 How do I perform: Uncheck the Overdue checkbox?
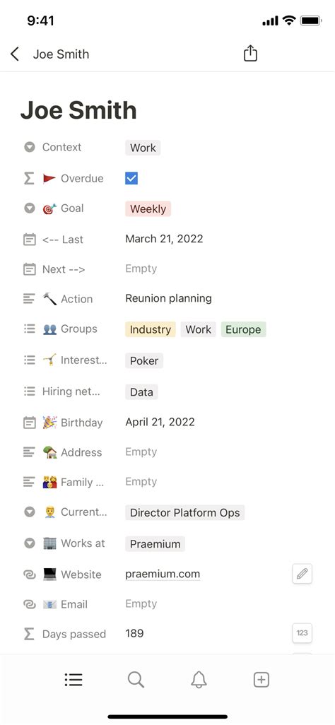click(131, 178)
